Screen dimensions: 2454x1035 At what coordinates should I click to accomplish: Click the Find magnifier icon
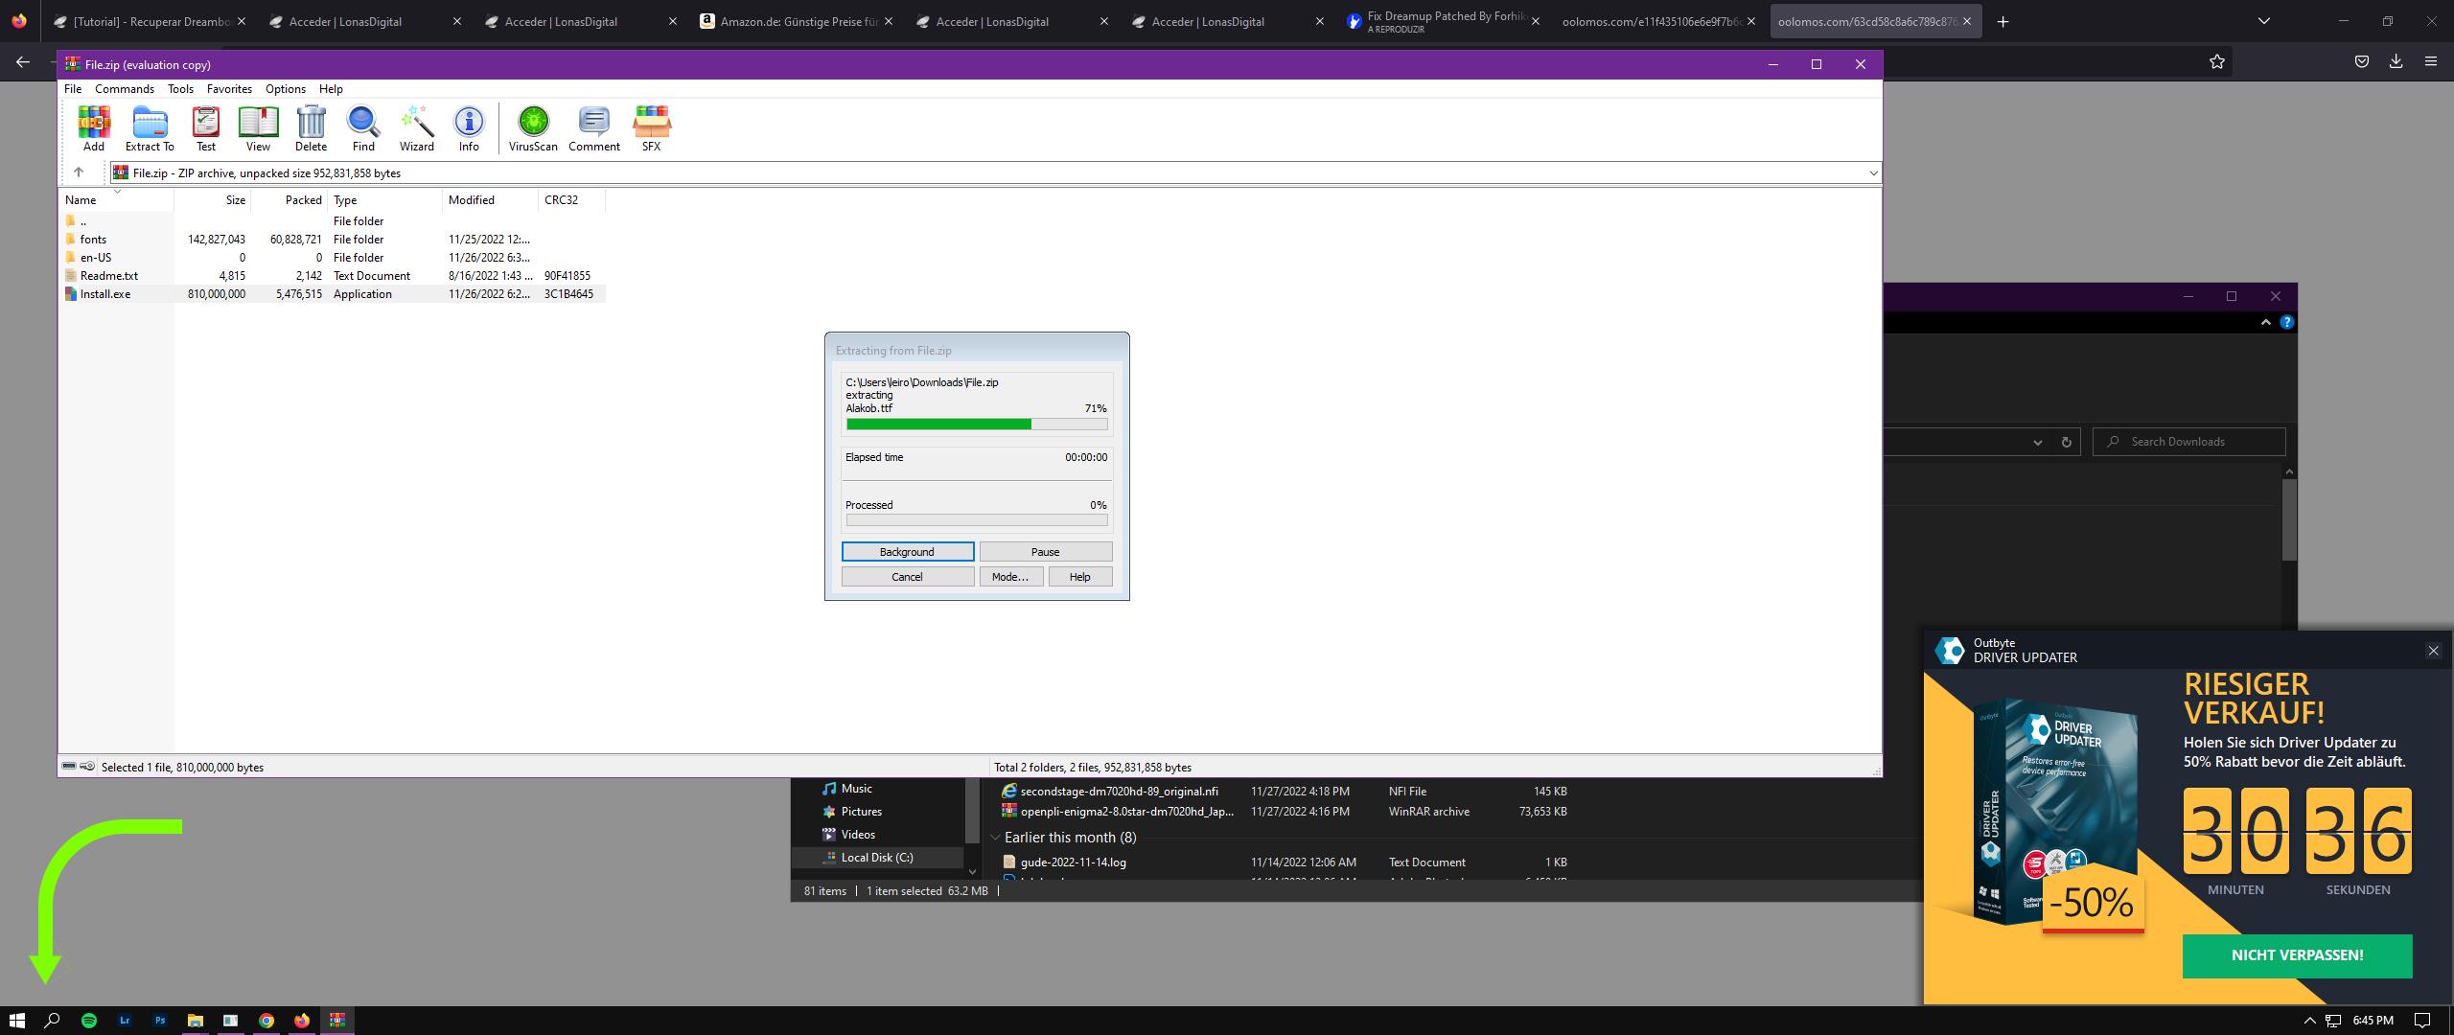(x=363, y=128)
